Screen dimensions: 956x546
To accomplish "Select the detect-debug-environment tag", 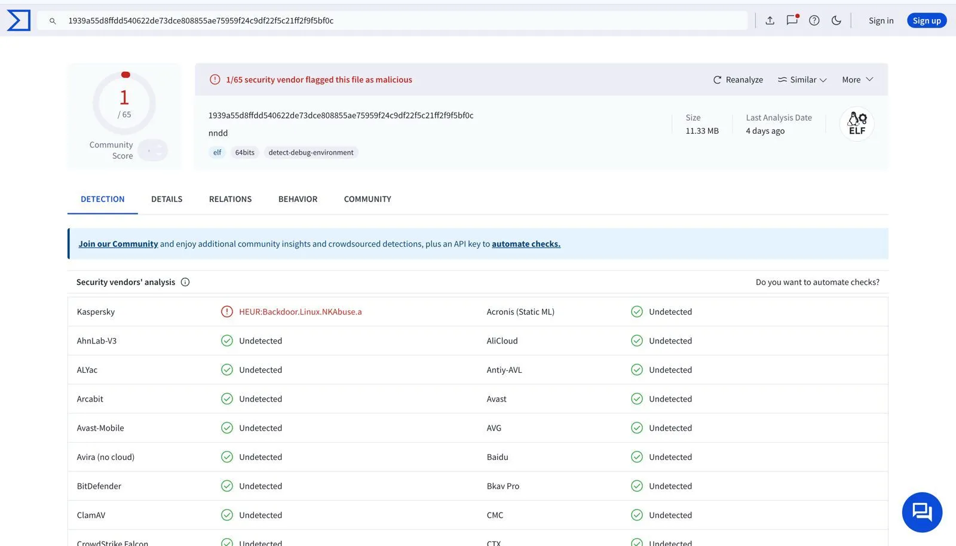I will point(311,152).
